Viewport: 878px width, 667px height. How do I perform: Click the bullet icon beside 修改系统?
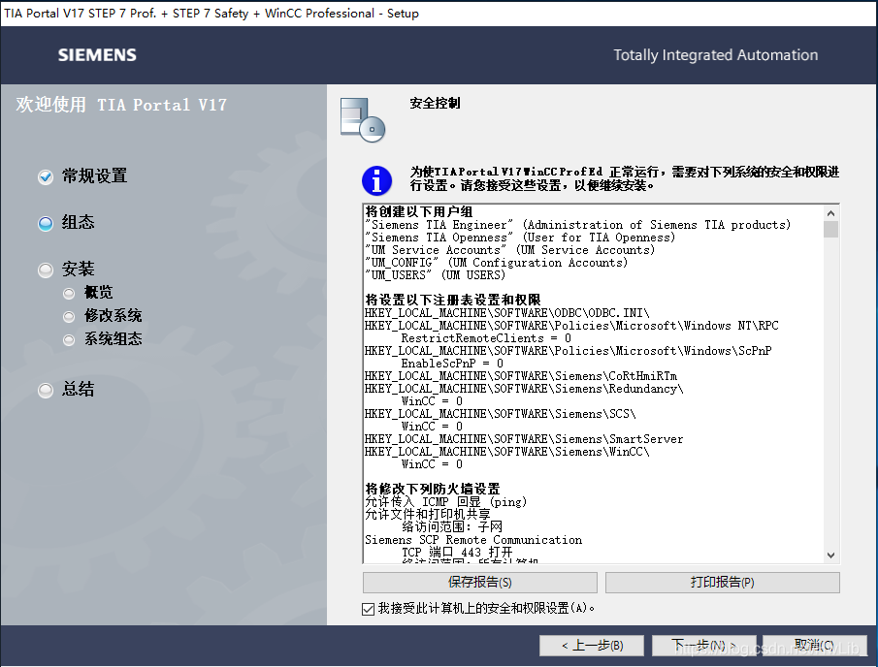[69, 316]
